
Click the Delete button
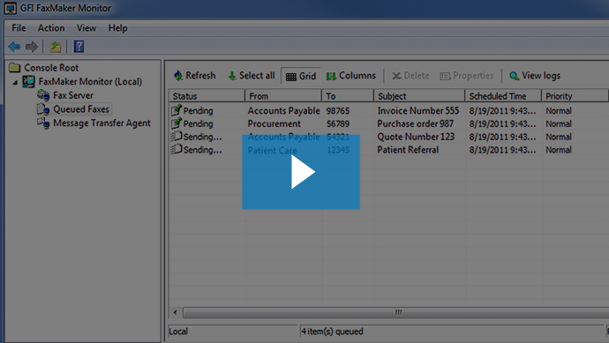point(410,76)
